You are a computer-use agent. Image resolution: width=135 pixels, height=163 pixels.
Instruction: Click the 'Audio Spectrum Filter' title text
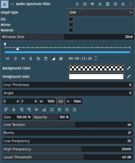[x=33, y=4]
